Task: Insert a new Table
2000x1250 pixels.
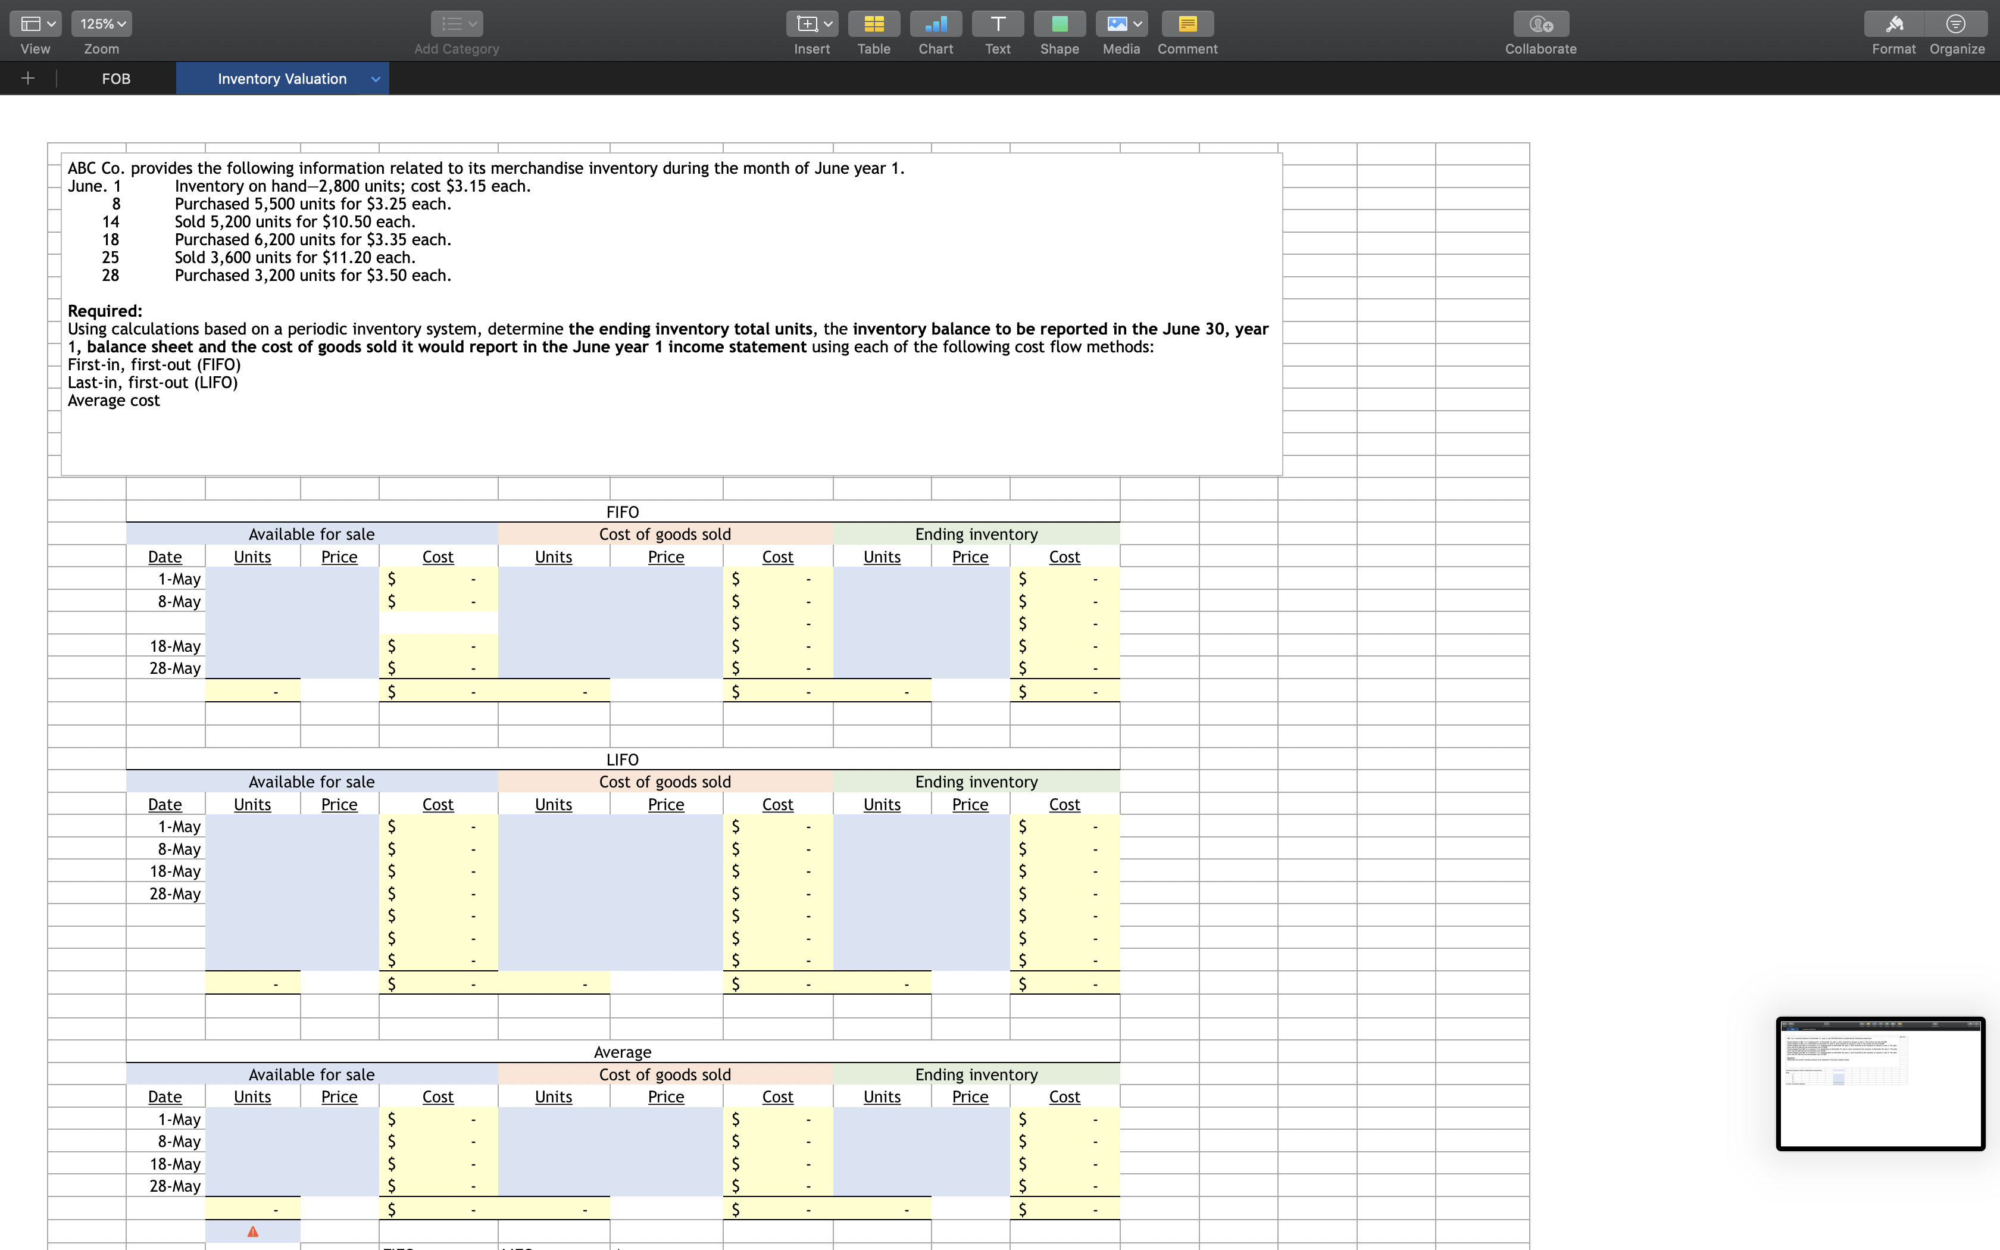Action: tap(874, 24)
